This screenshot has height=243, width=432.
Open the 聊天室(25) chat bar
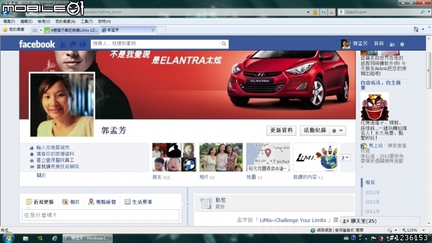click(x=381, y=221)
